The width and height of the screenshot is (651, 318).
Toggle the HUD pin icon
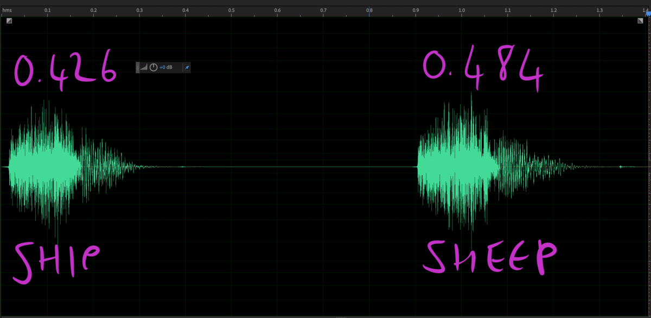click(x=187, y=67)
